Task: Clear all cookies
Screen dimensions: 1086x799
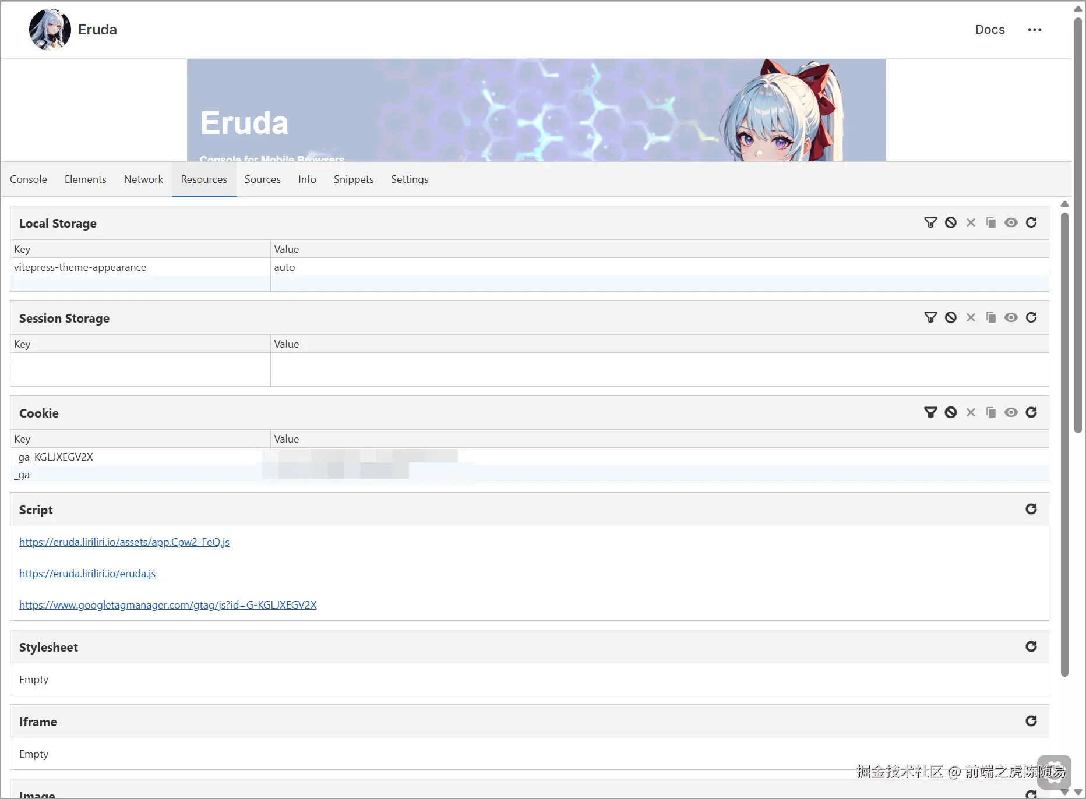Action: click(951, 412)
